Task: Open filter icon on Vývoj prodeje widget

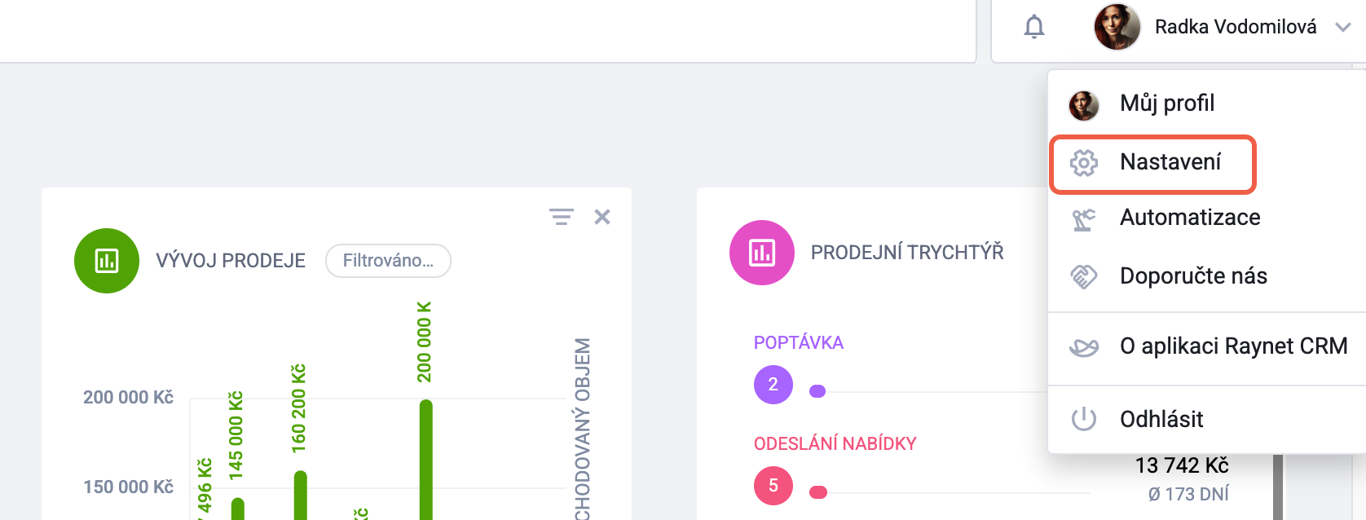Action: [562, 217]
